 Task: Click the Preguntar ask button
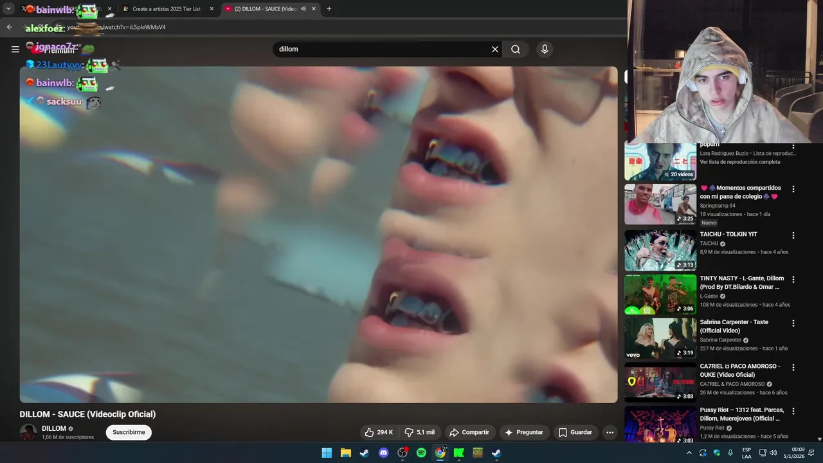[x=524, y=432]
